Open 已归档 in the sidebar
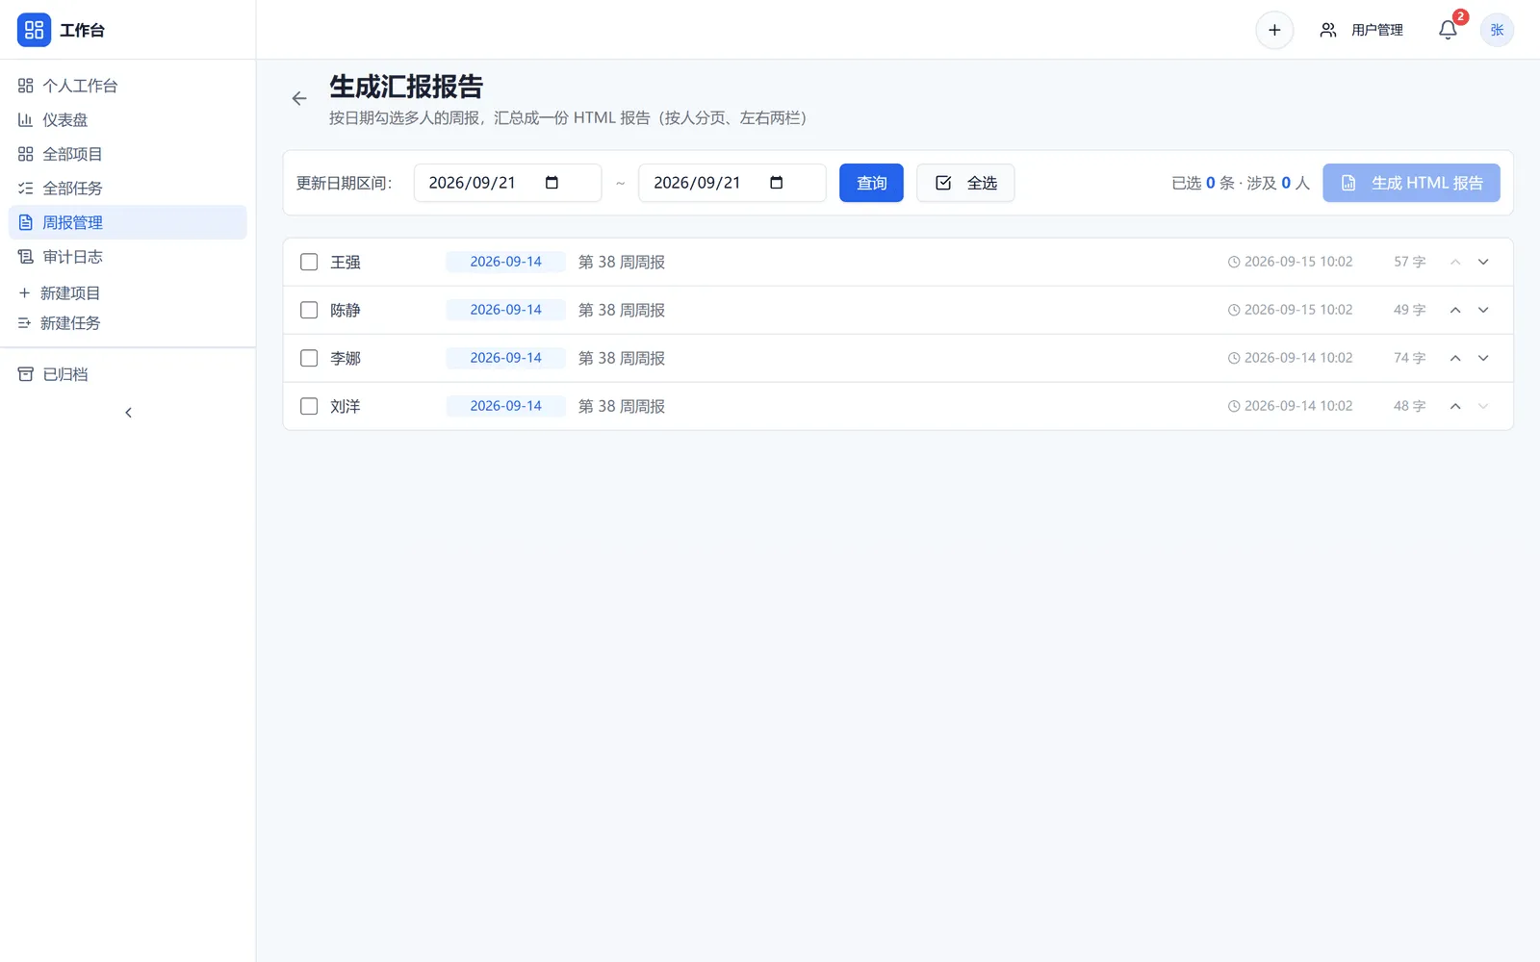1540x962 pixels. 128,374
